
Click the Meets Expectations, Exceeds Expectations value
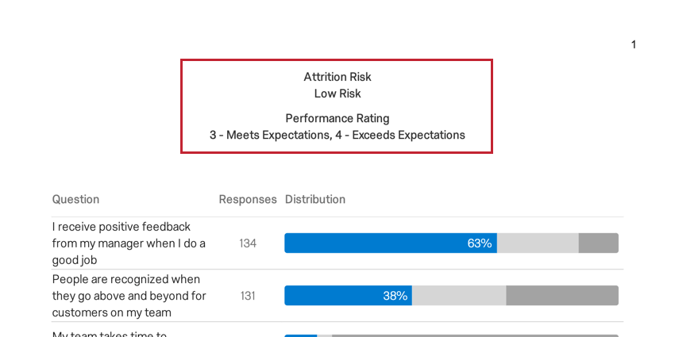coord(337,135)
